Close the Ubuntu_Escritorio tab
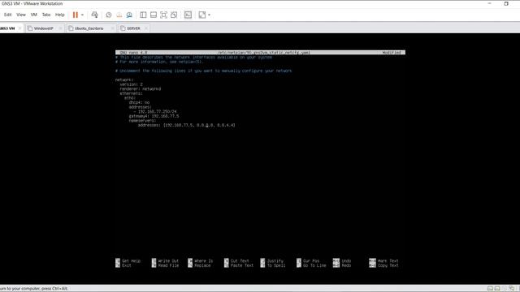This screenshot has height=292, width=520. 112,28
